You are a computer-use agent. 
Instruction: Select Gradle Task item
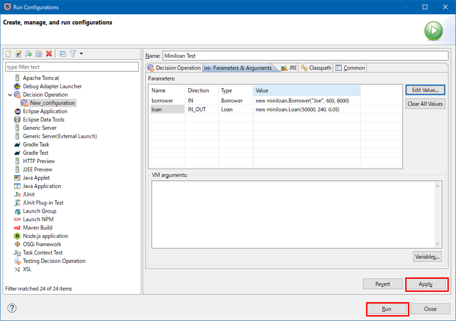point(36,144)
